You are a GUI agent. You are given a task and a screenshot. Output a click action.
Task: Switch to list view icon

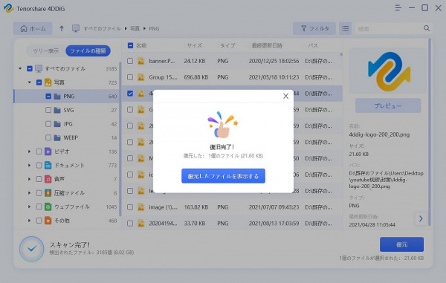point(346,28)
